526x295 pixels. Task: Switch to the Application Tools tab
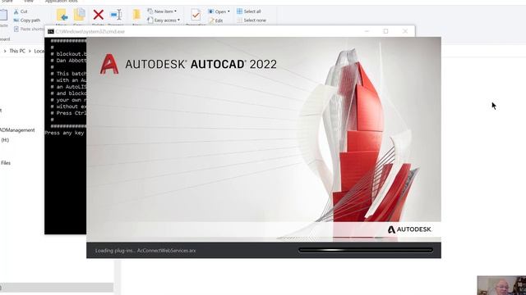[x=61, y=2]
